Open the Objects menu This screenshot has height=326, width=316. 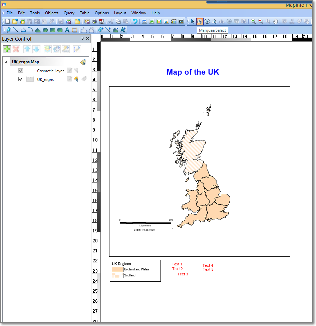pos(52,13)
